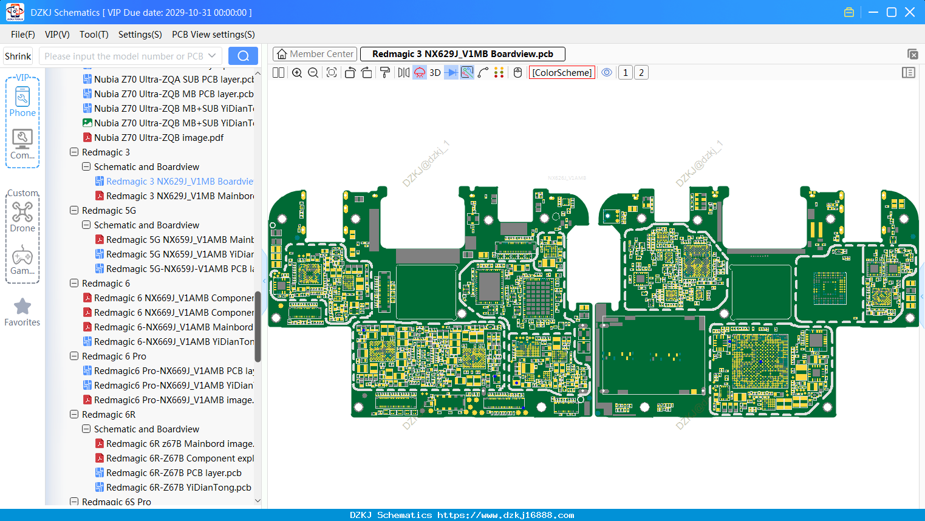
Task: Collapse Schematic and Boardview under Redmagic 3
Action: (86, 166)
